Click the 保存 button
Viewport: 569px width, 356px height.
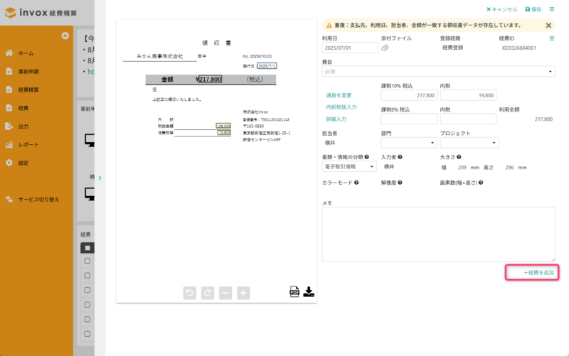pos(533,9)
